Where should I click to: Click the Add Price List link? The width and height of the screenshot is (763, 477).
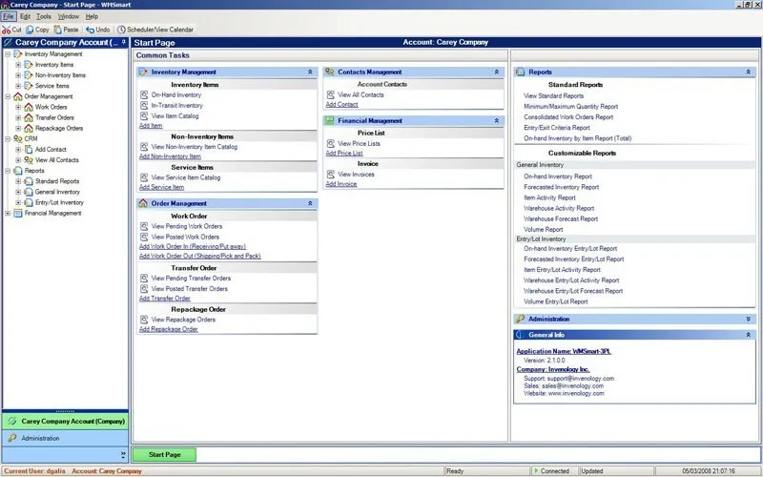[344, 154]
